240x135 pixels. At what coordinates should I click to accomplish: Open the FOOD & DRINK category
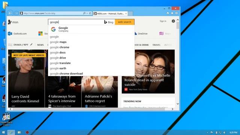pos(142,45)
